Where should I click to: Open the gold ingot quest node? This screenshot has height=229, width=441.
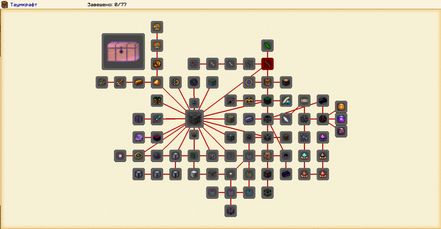click(139, 83)
